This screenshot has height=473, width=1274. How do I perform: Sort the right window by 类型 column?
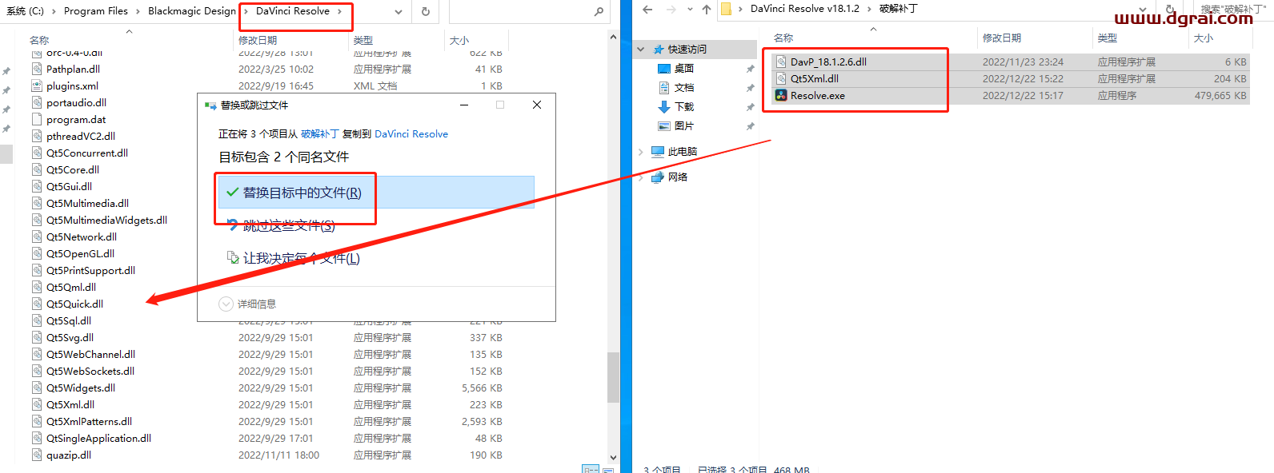point(1140,38)
